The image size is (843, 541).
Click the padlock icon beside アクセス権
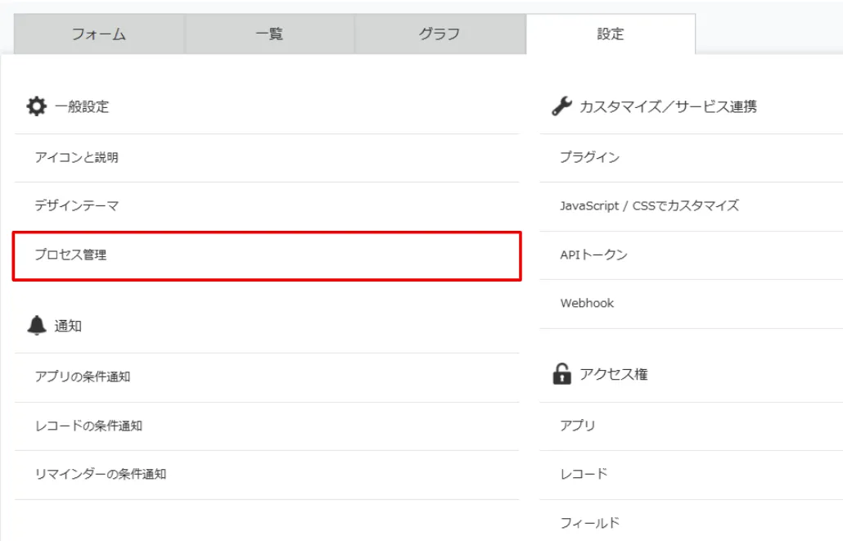coord(561,374)
